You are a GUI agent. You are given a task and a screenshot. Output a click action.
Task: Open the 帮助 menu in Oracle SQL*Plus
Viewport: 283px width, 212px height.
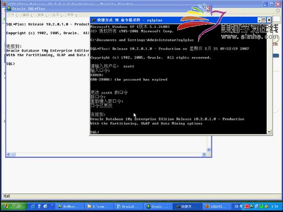point(73,15)
